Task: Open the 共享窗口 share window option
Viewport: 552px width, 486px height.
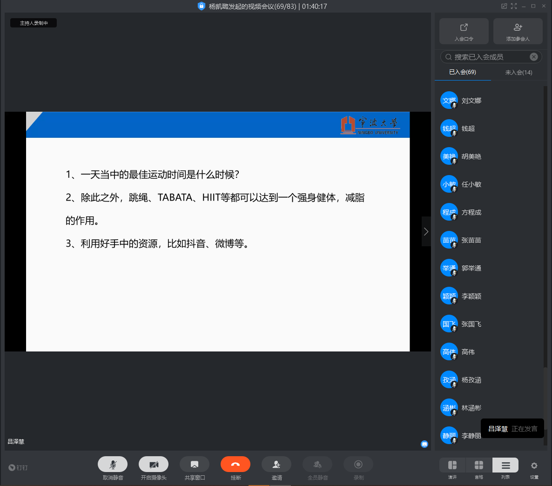Action: coord(195,465)
